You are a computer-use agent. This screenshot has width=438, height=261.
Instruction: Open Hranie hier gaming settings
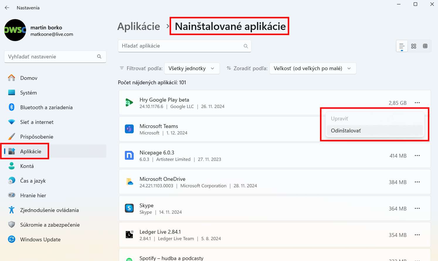tap(55, 196)
